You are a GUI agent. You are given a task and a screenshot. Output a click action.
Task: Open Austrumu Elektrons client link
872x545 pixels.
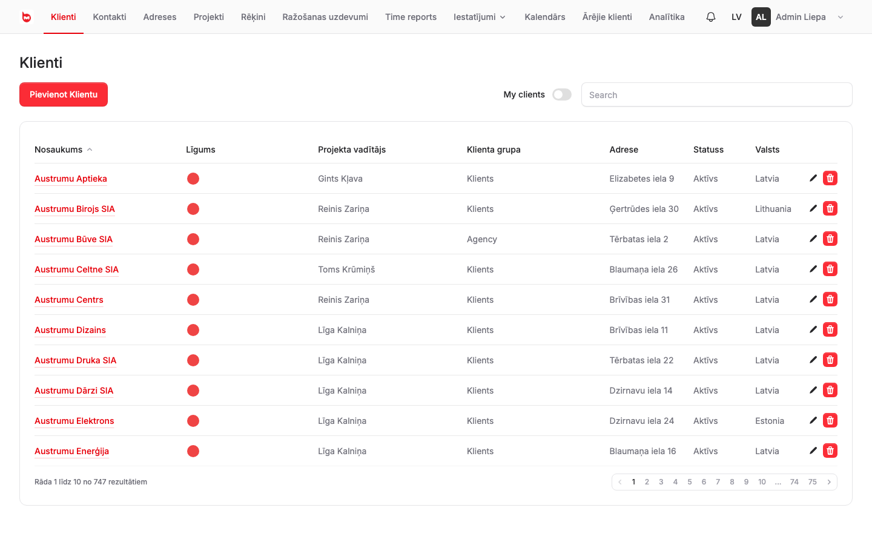click(74, 421)
